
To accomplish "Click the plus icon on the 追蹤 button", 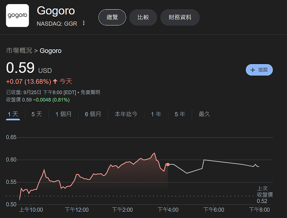I will coord(252,70).
